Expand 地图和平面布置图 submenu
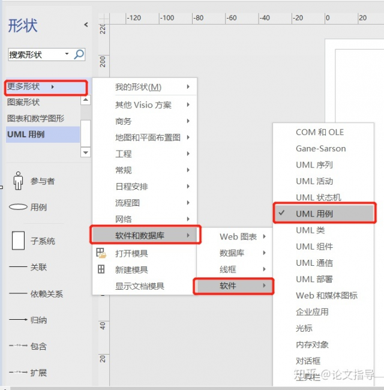The height and width of the screenshot is (390, 384). pyautogui.click(x=145, y=137)
